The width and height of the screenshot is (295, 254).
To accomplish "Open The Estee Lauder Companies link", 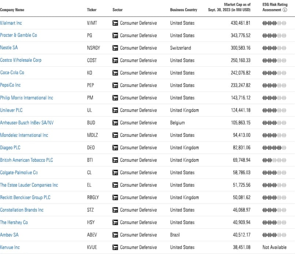I will tap(29, 185).
